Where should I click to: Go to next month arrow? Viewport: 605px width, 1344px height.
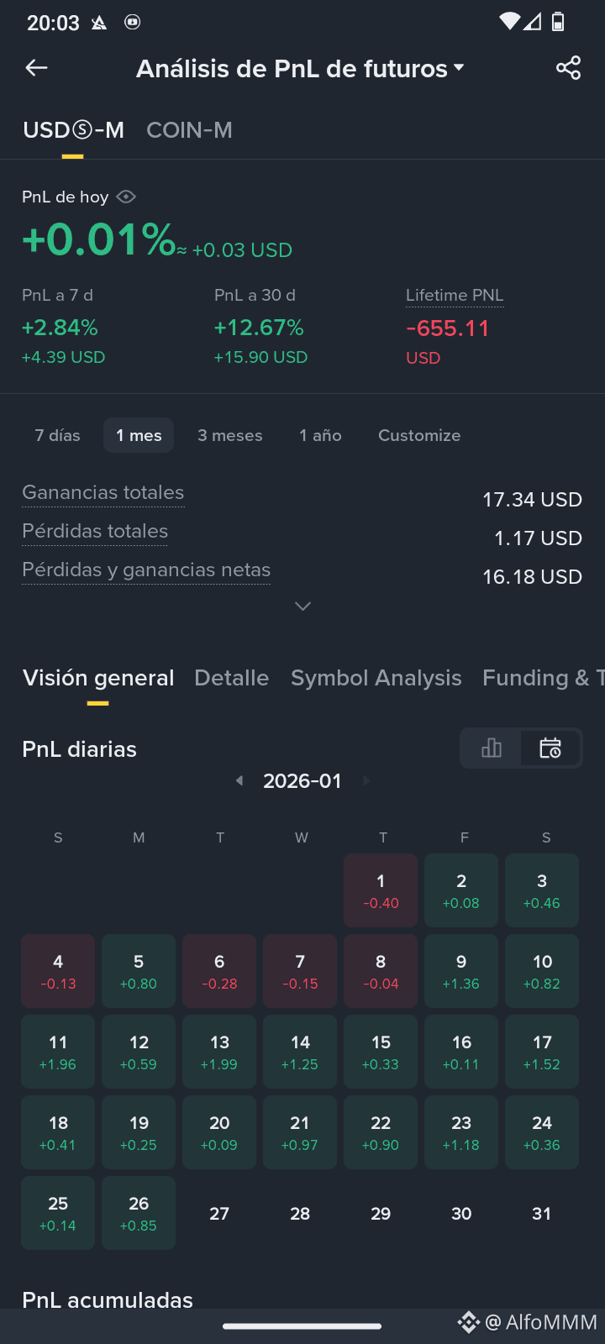point(366,781)
